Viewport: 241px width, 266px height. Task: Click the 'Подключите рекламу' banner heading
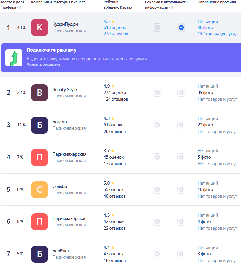click(x=52, y=50)
